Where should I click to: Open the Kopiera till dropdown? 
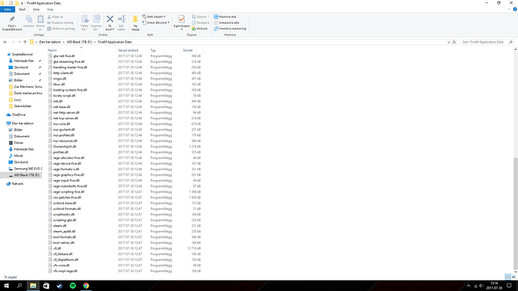click(96, 22)
